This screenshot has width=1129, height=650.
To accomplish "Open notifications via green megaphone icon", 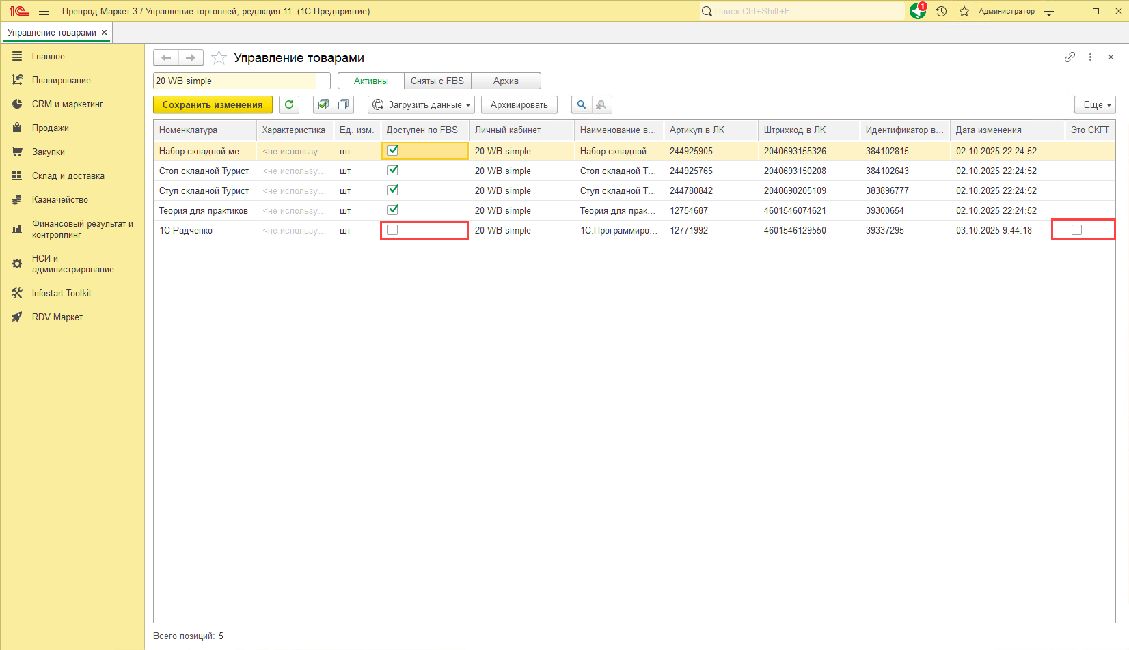I will (x=917, y=11).
